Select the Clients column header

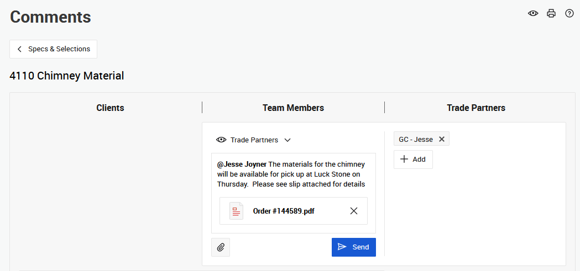coord(110,108)
